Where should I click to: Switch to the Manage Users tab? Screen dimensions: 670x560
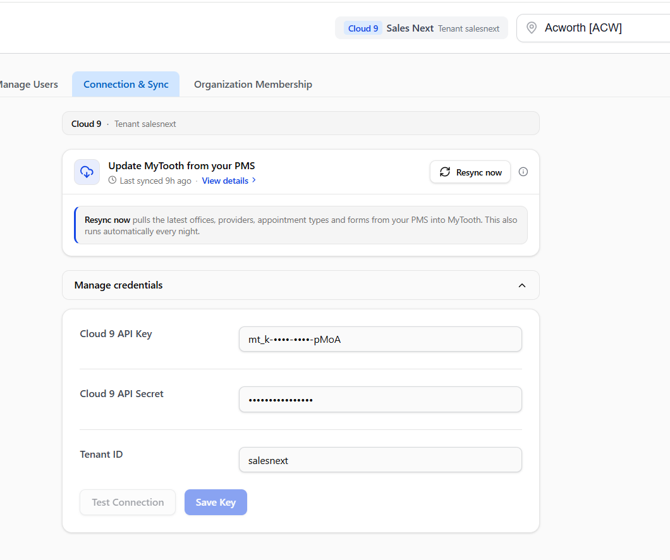28,84
